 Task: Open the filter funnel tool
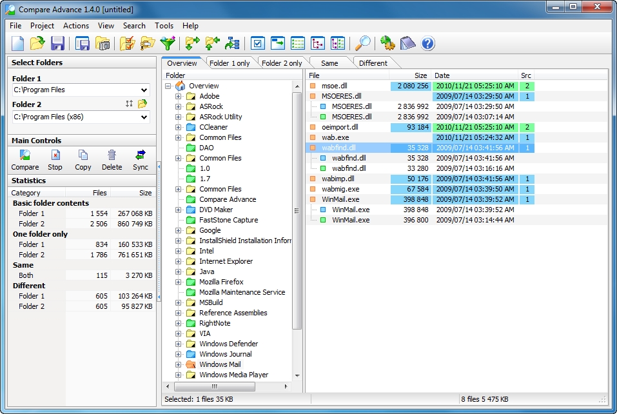pos(168,43)
